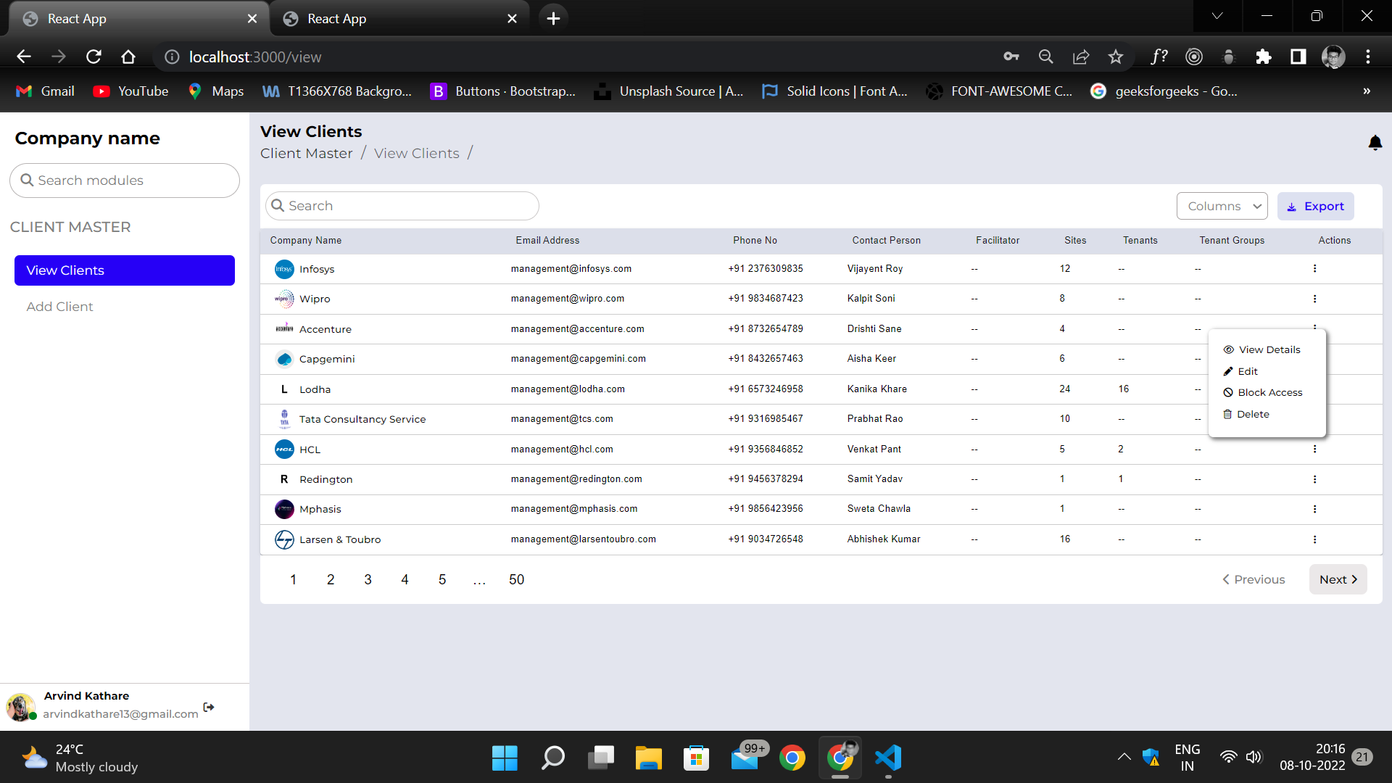Screen dimensions: 1392x783
Task: Select View Clients in sidebar
Action: [125, 270]
